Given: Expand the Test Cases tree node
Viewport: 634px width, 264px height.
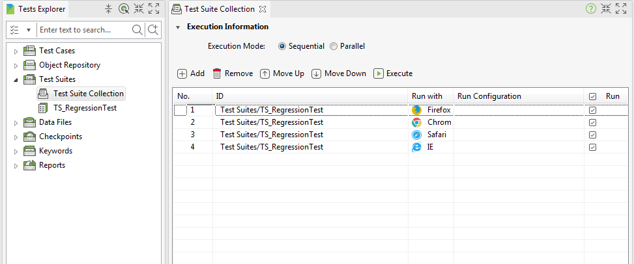Looking at the screenshot, I should [x=16, y=51].
